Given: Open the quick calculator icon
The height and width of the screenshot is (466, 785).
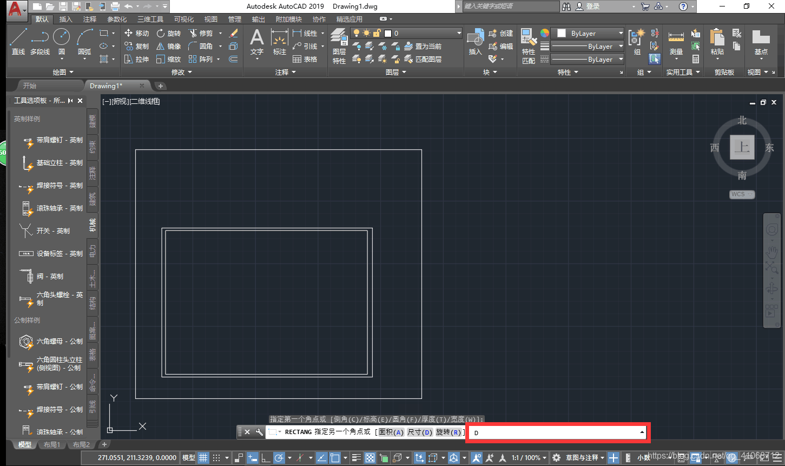Looking at the screenshot, I should 696,60.
